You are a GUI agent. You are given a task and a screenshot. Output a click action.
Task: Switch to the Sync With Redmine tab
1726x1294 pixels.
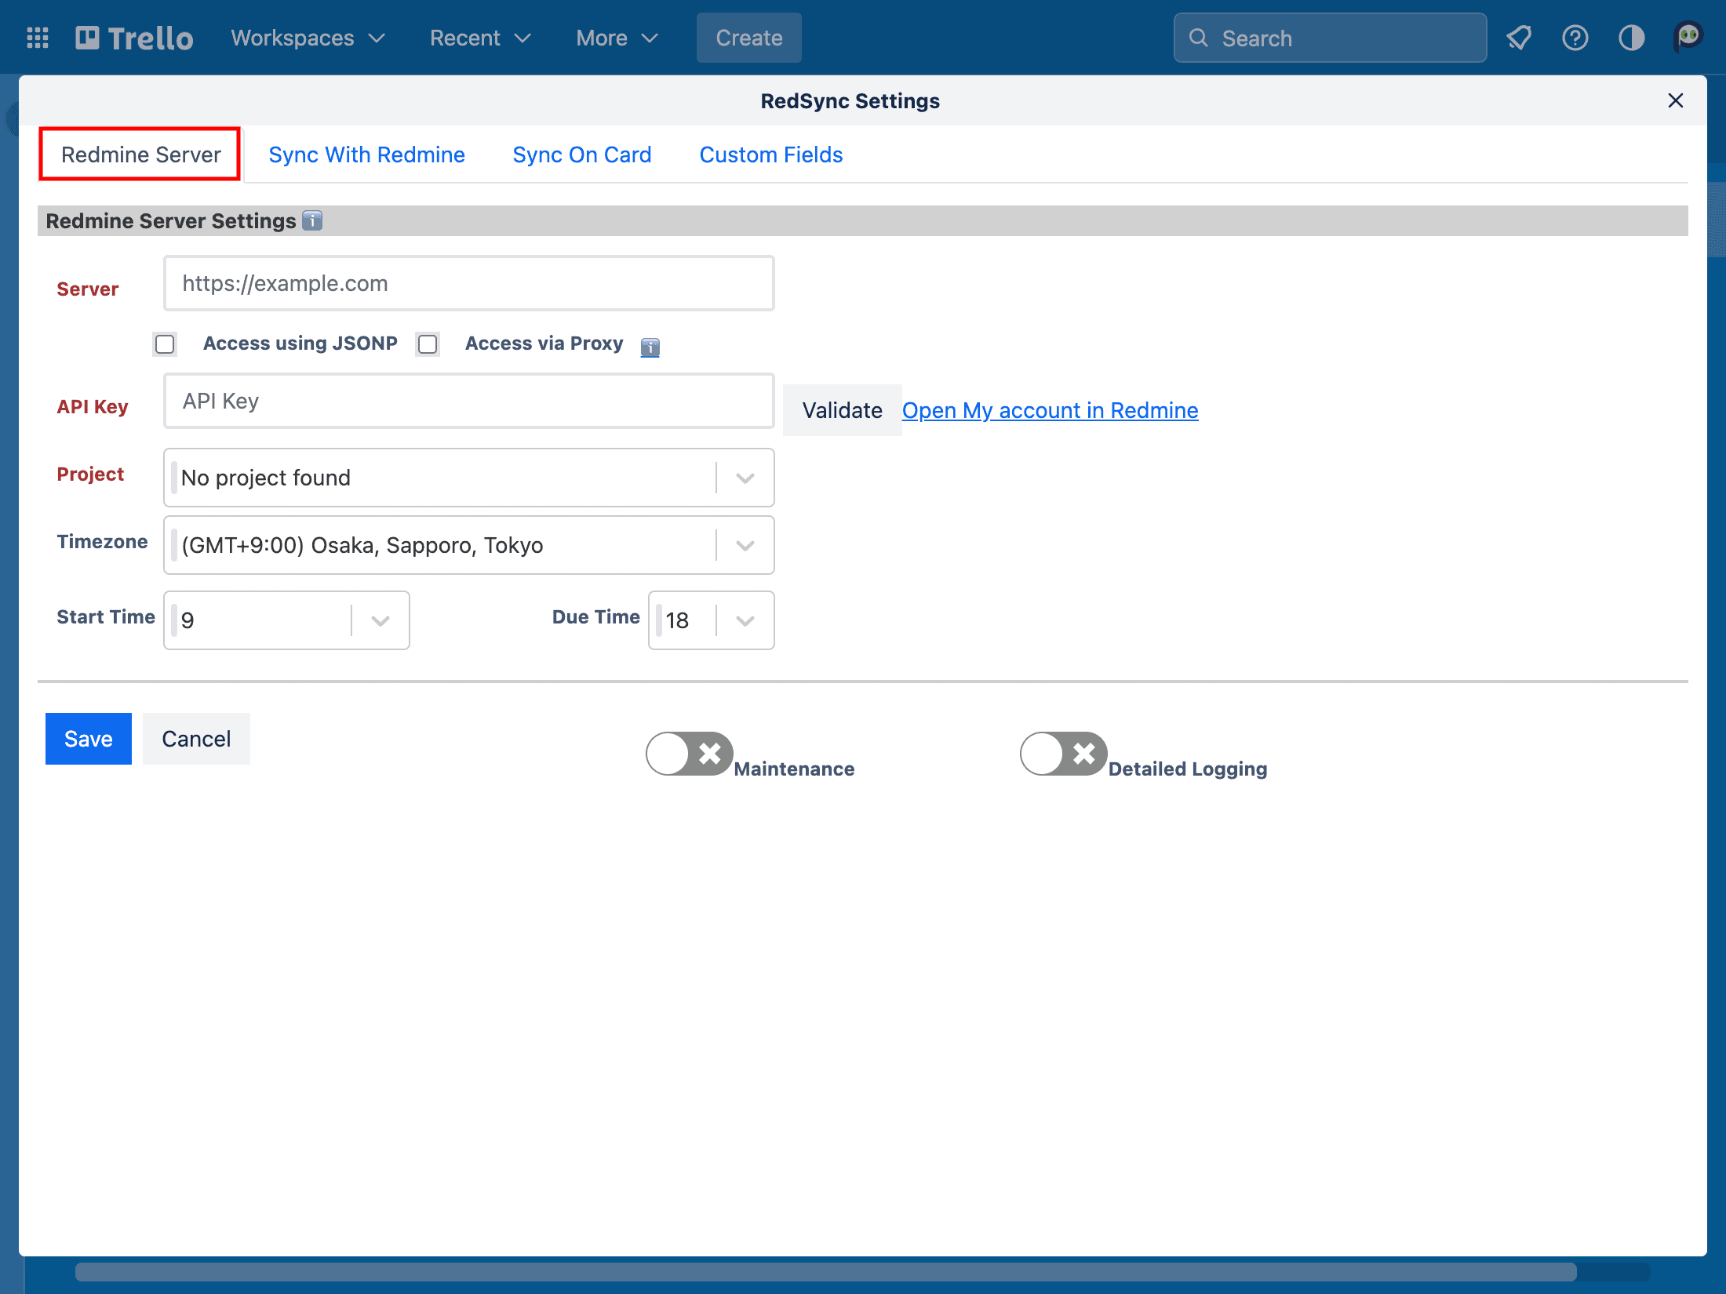click(x=366, y=154)
